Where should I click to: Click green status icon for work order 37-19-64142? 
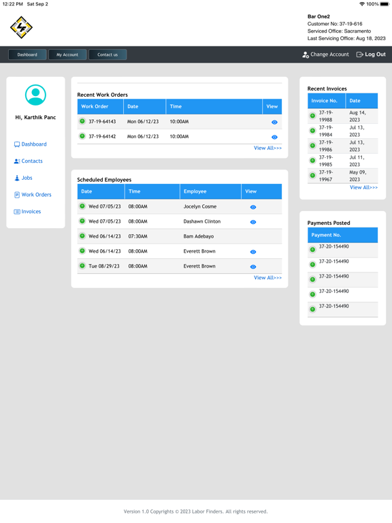(x=82, y=136)
